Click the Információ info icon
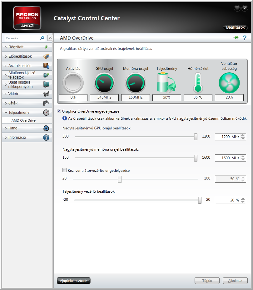253x290 pixels. click(x=46, y=138)
